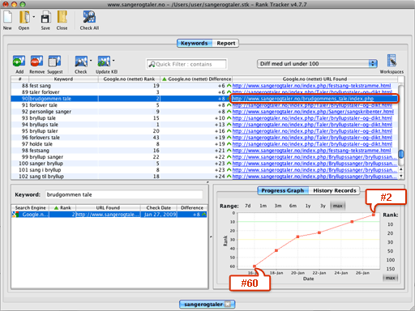This screenshot has width=415, height=311.
Task: Select the Google.n... search engine row
Action: pos(109,215)
